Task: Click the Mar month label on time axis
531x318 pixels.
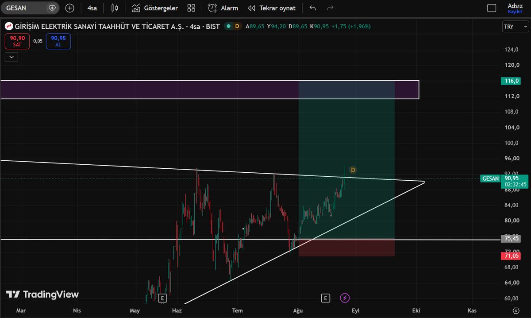Action: click(x=20, y=310)
